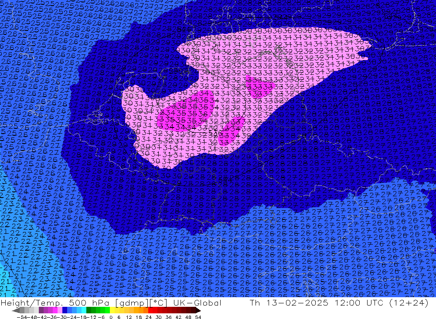Click the right dark-red arrow of color scale

[198, 311]
